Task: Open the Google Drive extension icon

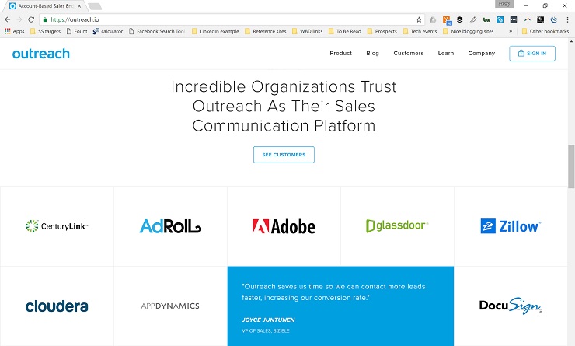Action: 433,19
